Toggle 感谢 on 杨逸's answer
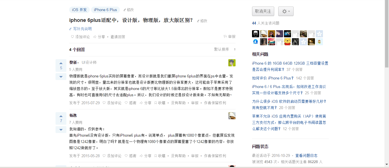Image resolution: width=389 pixels, height=168 pixels. click(x=130, y=156)
